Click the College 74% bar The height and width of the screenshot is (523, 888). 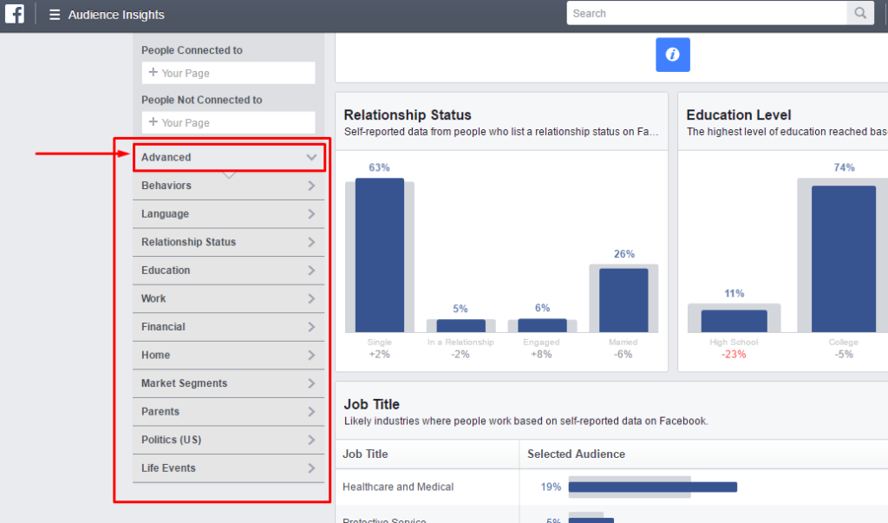(x=843, y=259)
